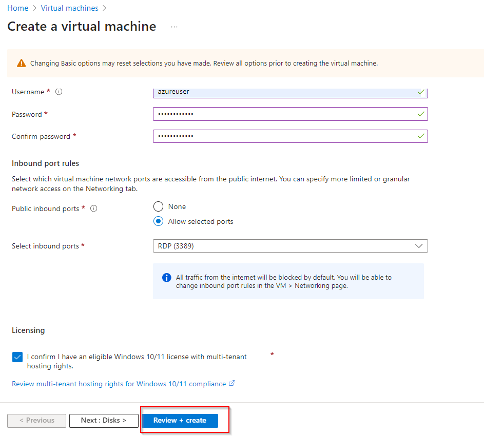484x438 pixels.
Task: Focus the Password input field
Action: click(290, 114)
